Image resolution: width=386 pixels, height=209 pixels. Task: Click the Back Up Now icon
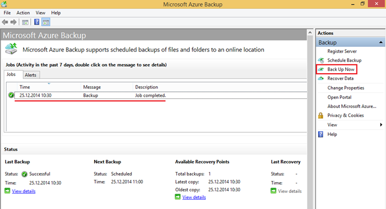[321, 69]
